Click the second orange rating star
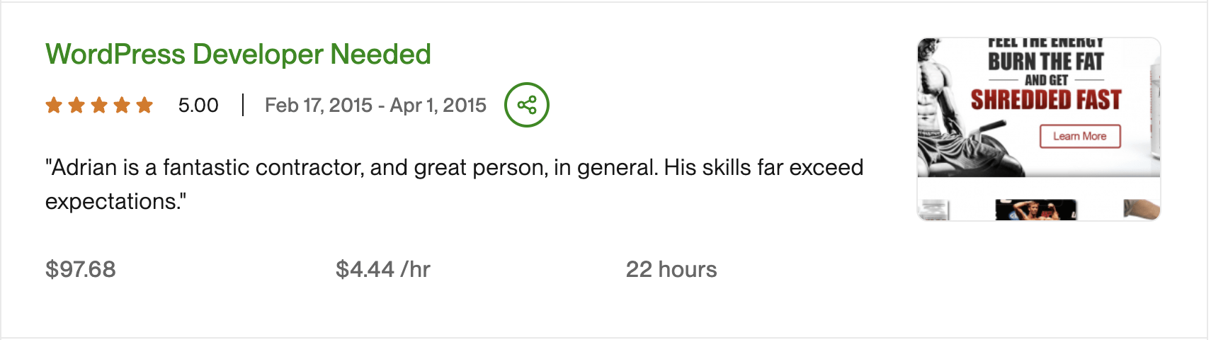Screen dimensions: 1211x340 76,106
